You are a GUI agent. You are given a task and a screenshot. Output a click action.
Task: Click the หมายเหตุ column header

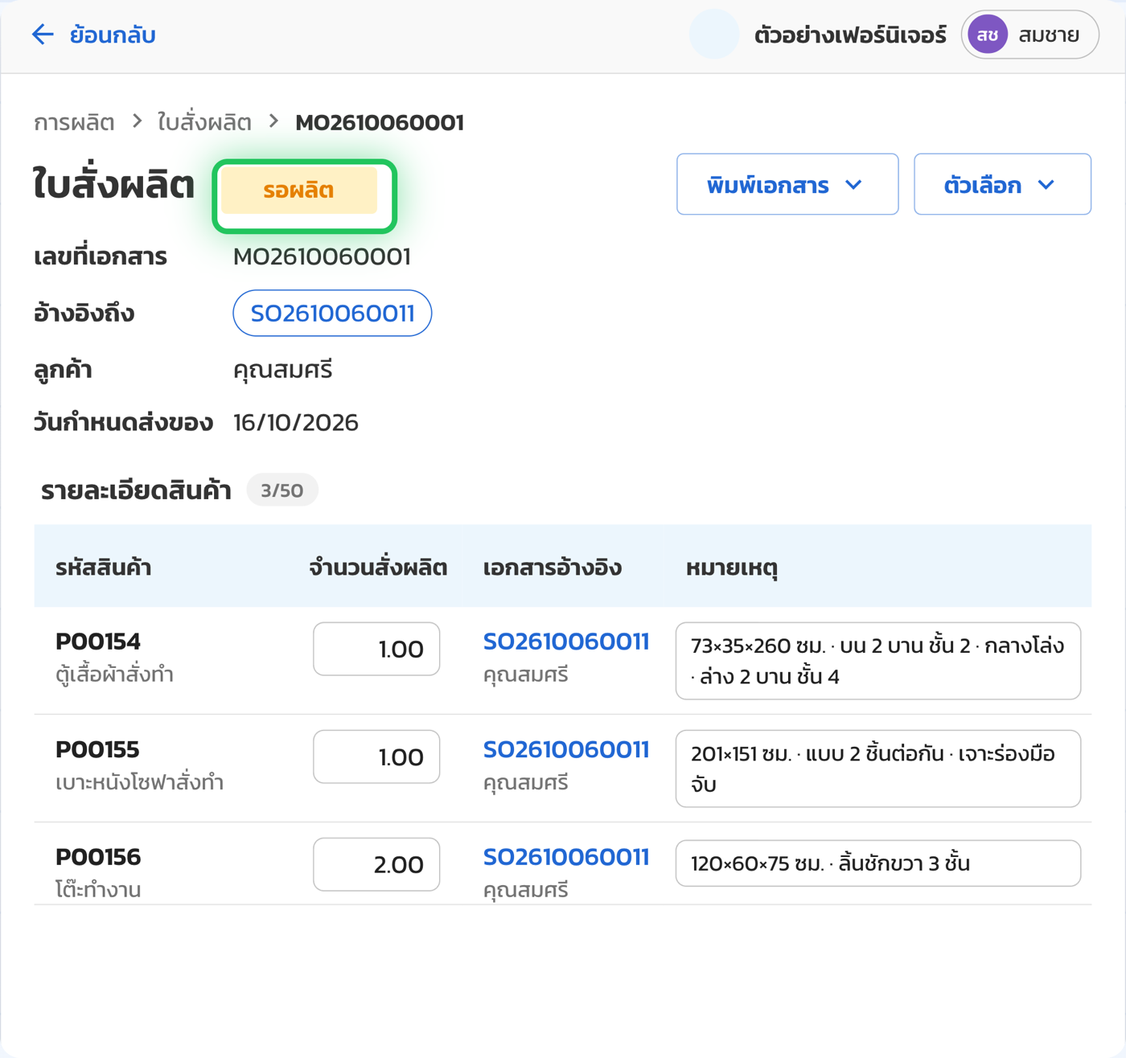point(732,568)
